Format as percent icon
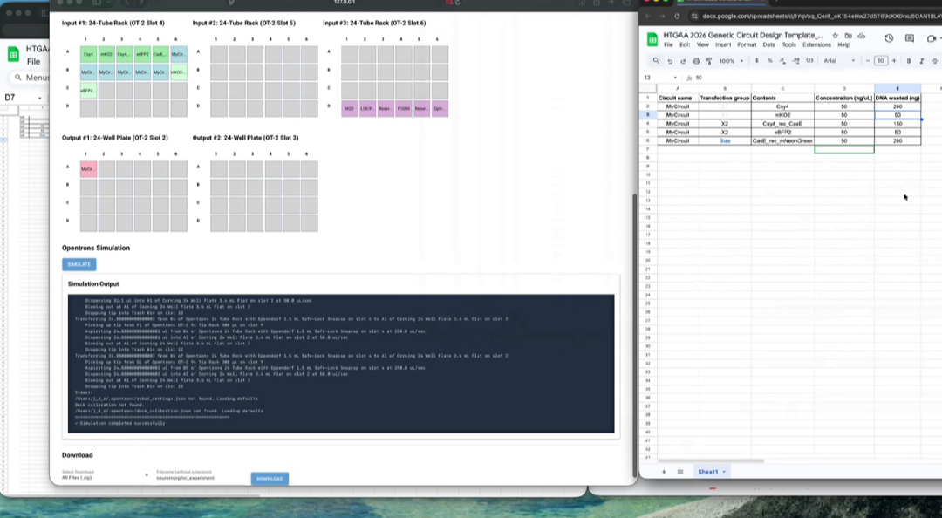This screenshot has height=518, width=942. (769, 61)
